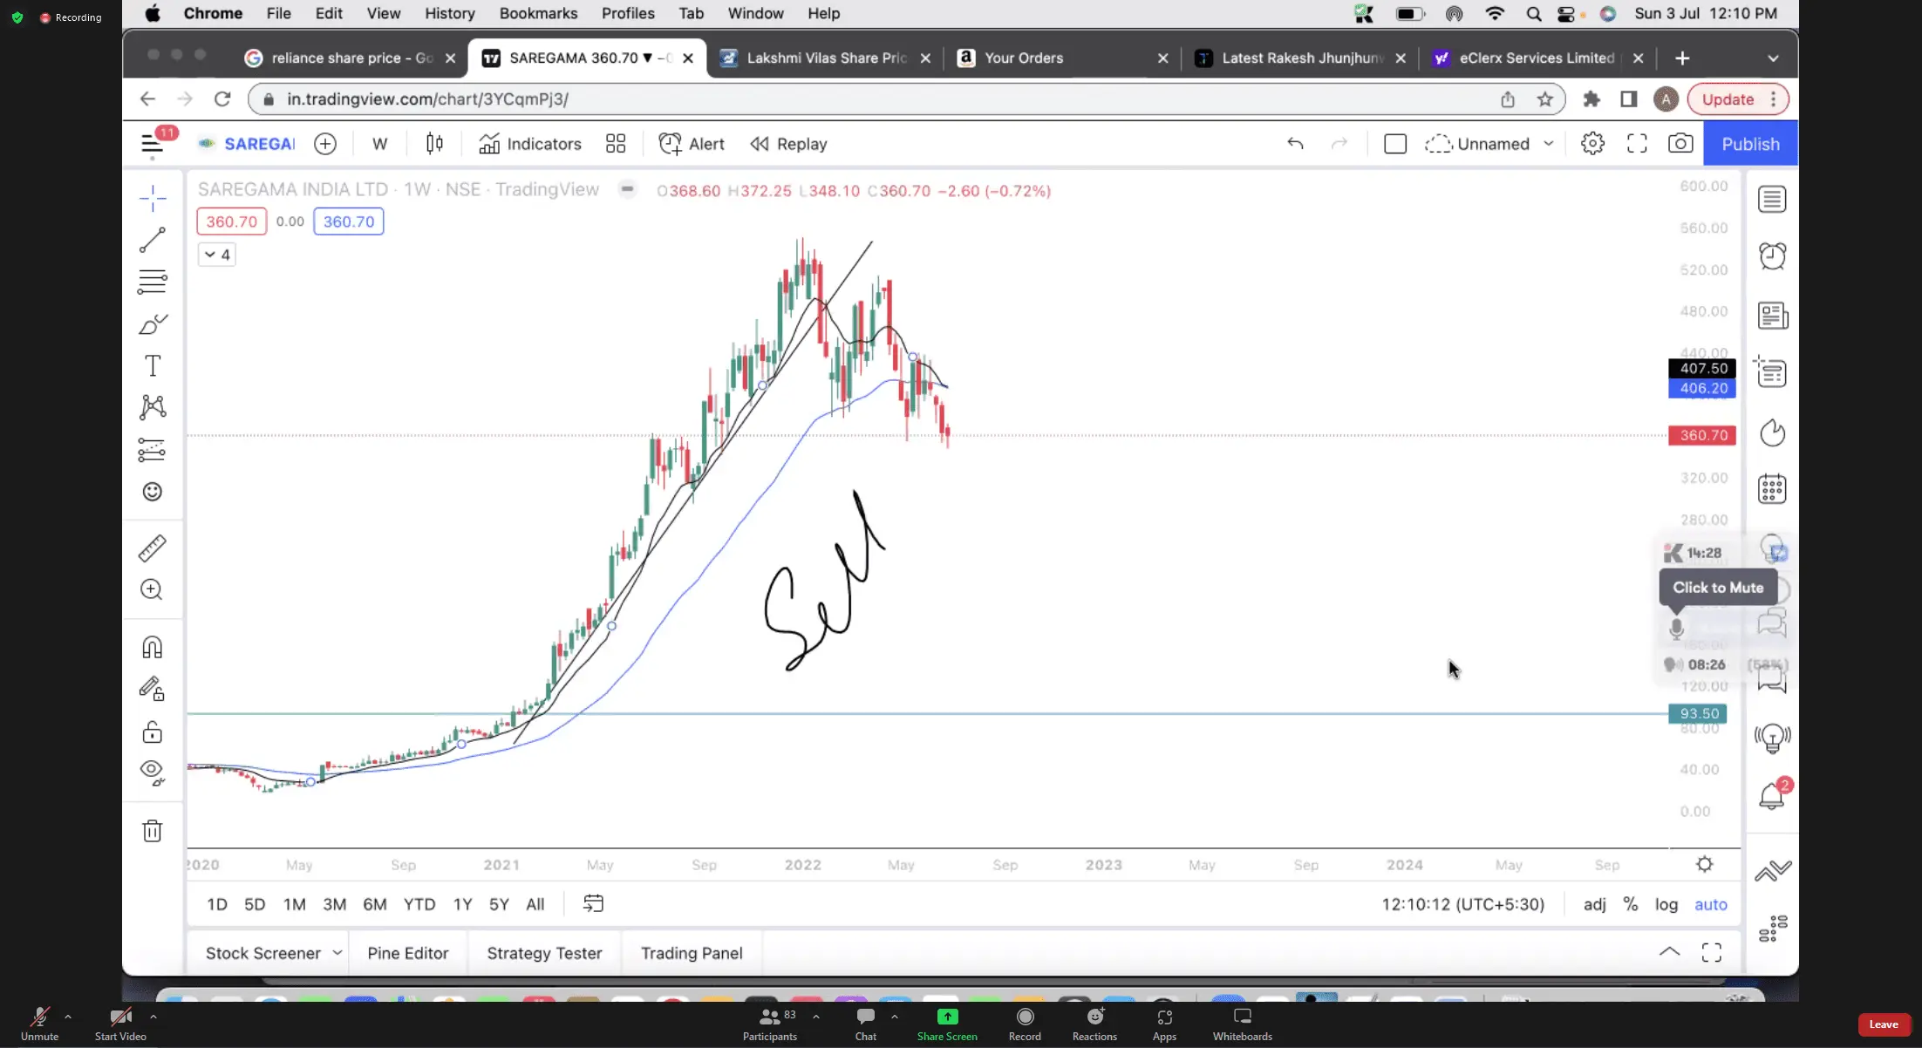The width and height of the screenshot is (1922, 1048).
Task: Toggle magnet mode on
Action: (x=153, y=647)
